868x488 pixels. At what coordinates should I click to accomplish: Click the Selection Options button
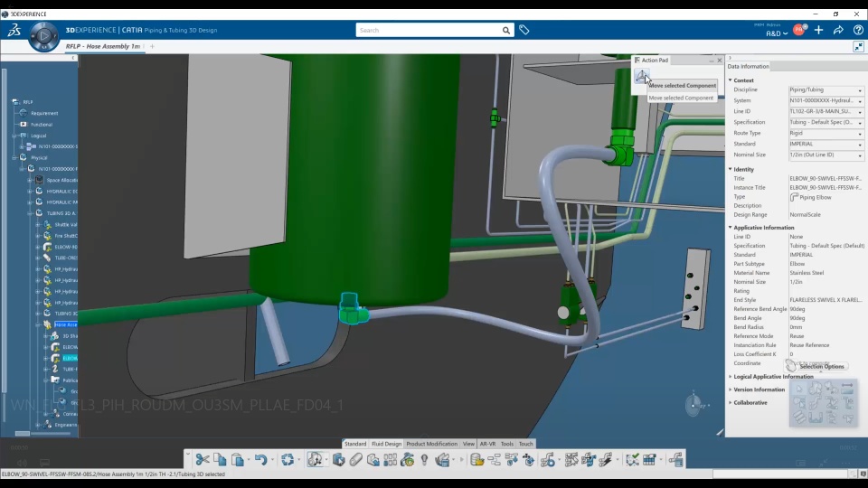pos(822,366)
